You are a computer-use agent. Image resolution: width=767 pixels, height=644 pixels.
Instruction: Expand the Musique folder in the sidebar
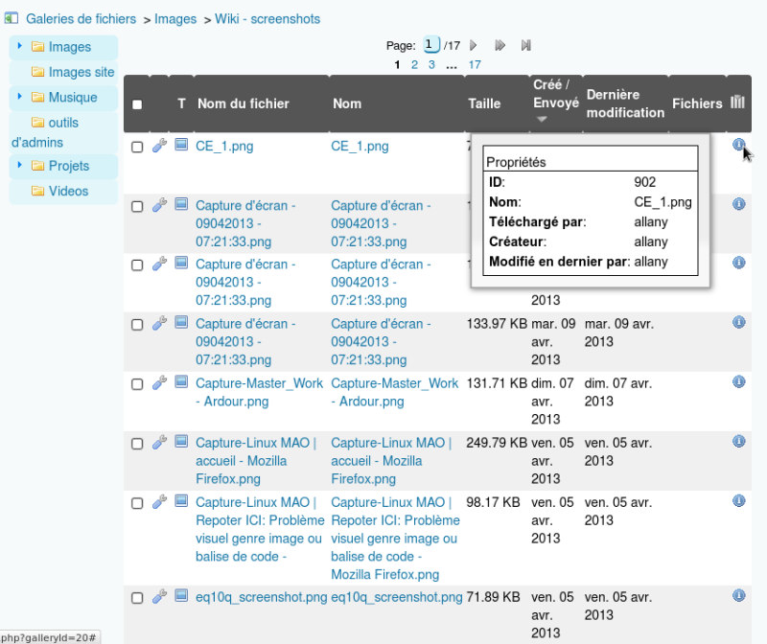coord(19,97)
